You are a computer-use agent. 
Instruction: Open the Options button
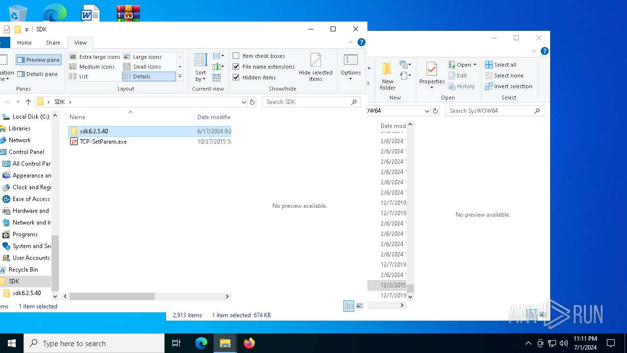click(351, 67)
